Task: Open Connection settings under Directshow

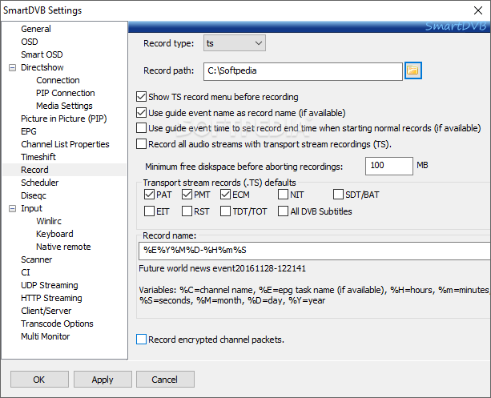Action: point(58,80)
